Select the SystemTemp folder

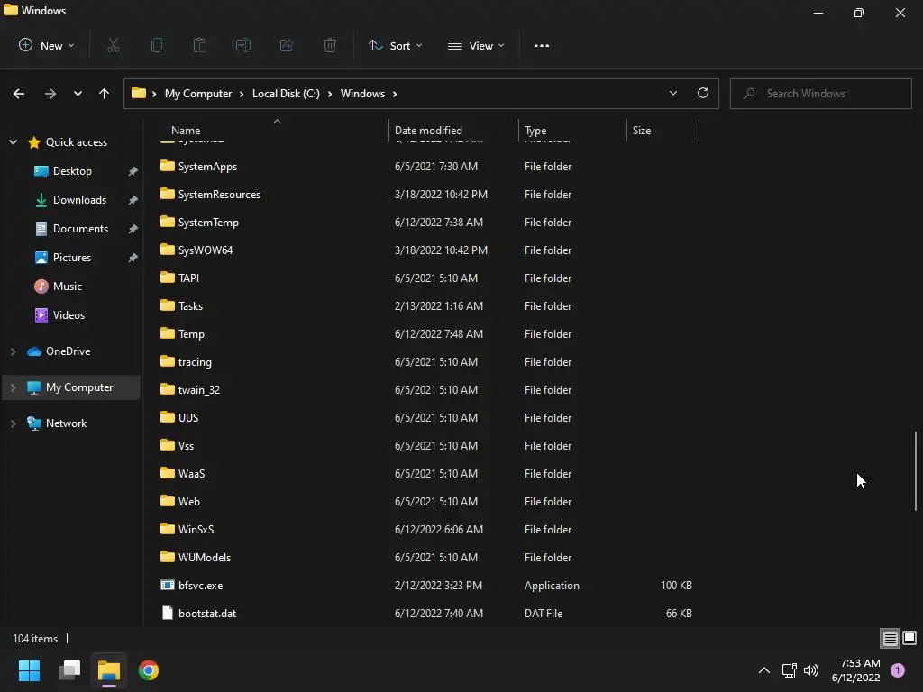click(x=208, y=223)
